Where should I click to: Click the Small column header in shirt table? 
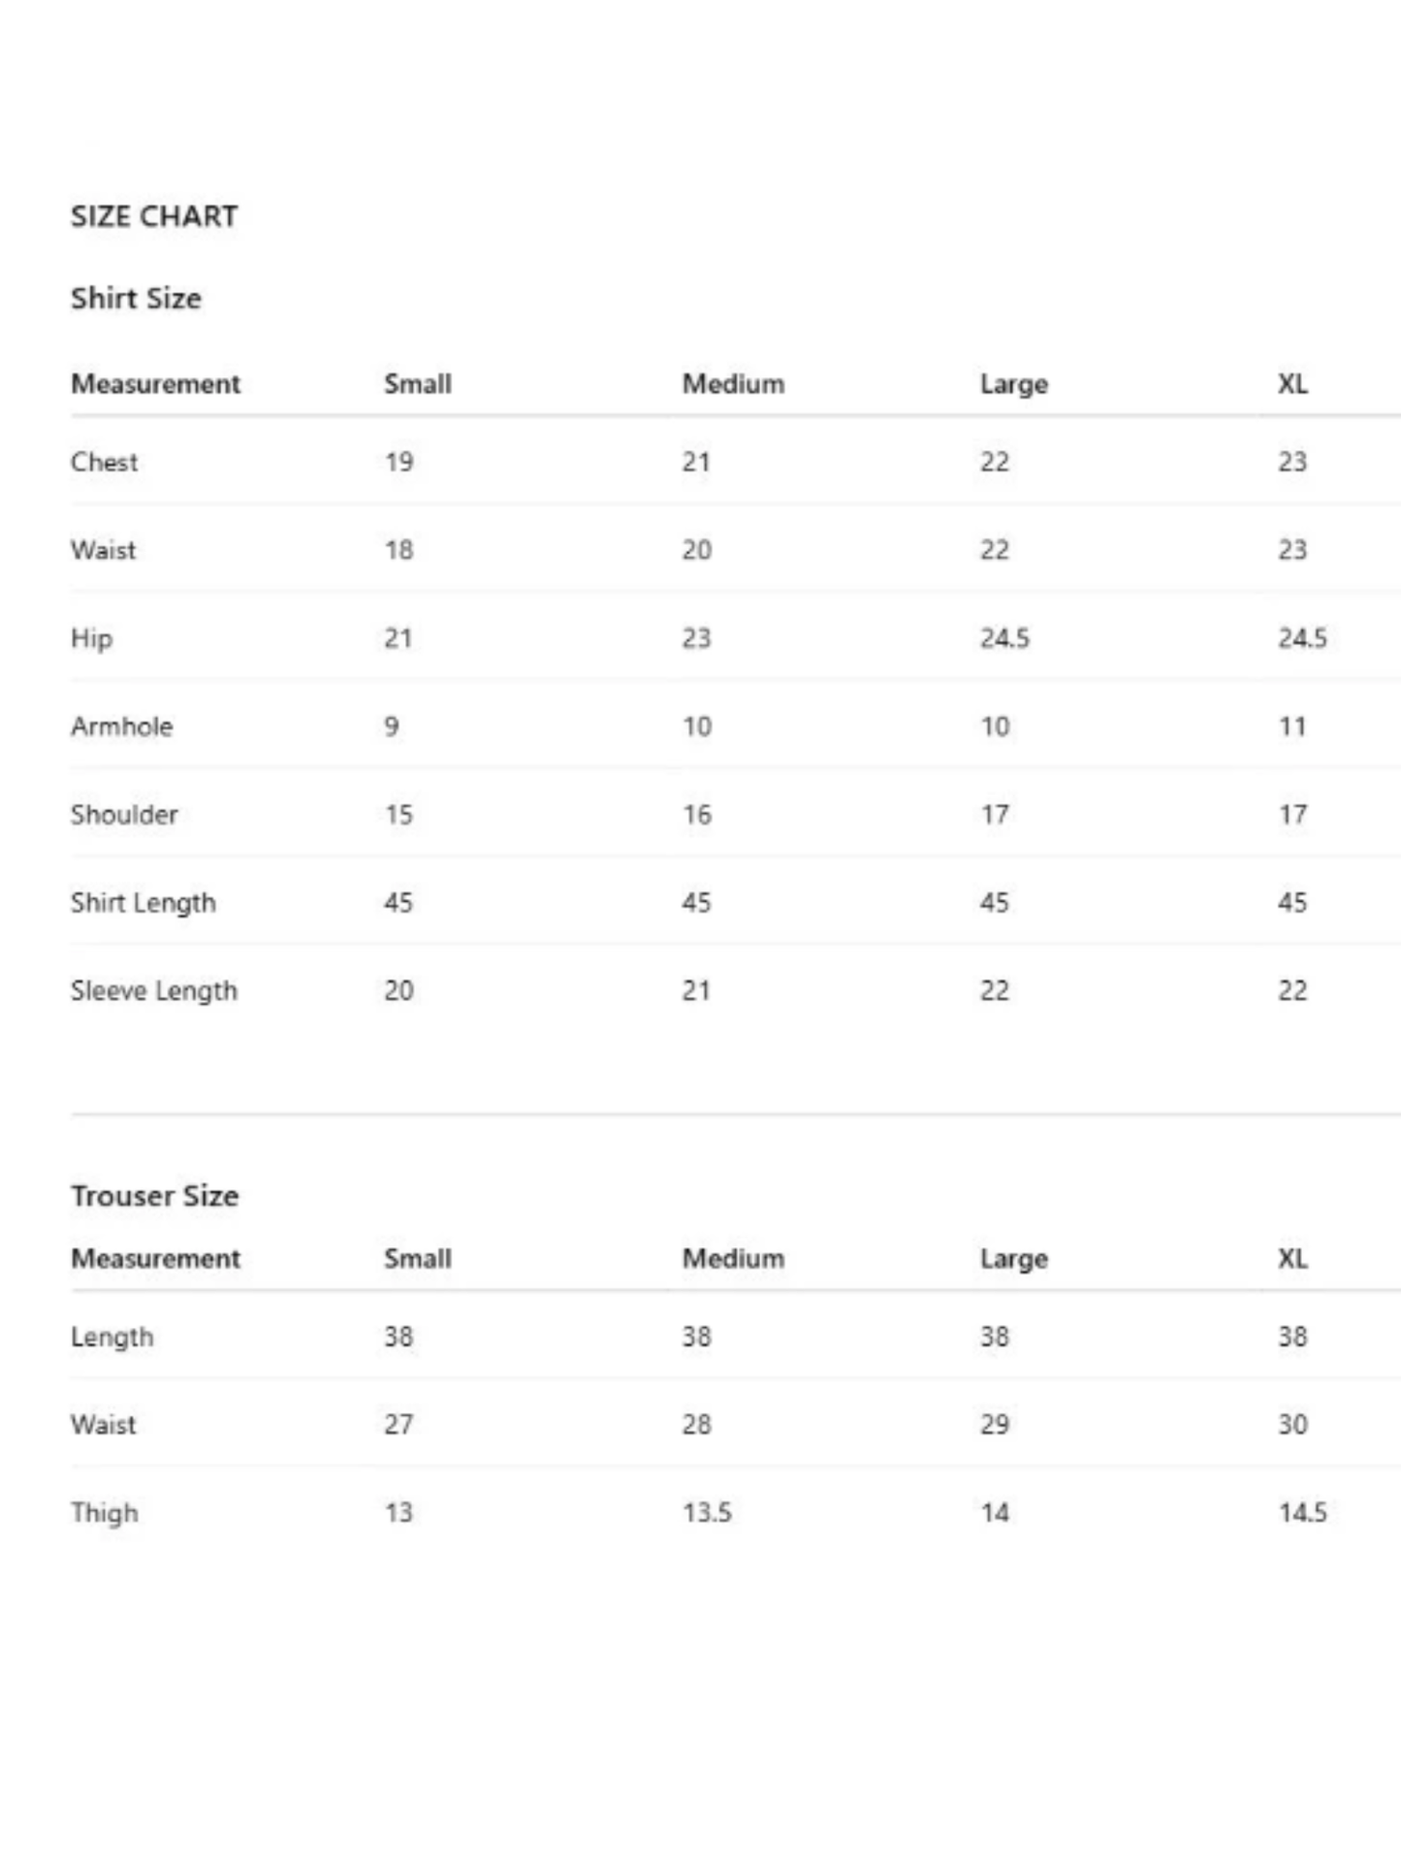click(418, 384)
